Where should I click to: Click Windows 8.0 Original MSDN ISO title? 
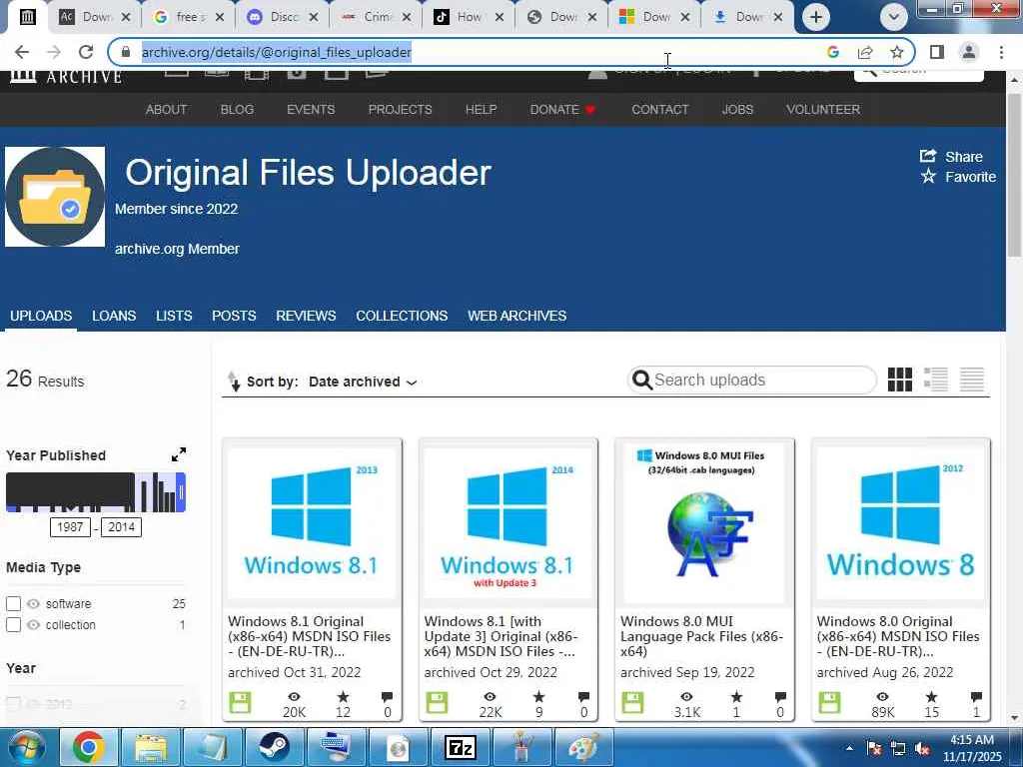tap(898, 636)
